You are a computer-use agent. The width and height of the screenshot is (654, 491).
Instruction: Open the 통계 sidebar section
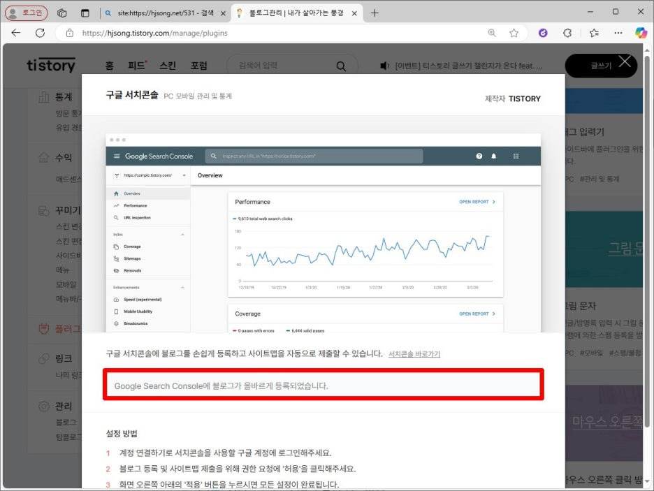(x=64, y=96)
